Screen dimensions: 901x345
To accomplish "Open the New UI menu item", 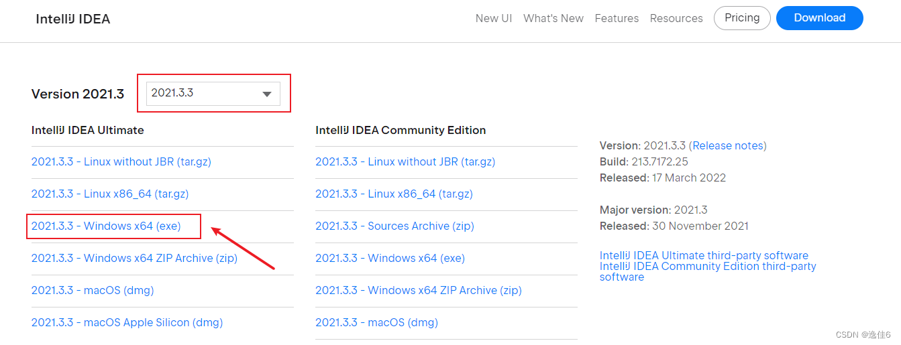I will point(494,19).
